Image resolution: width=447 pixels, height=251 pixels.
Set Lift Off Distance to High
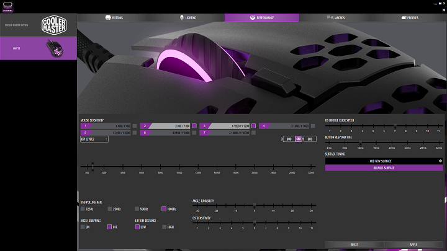tap(164, 227)
